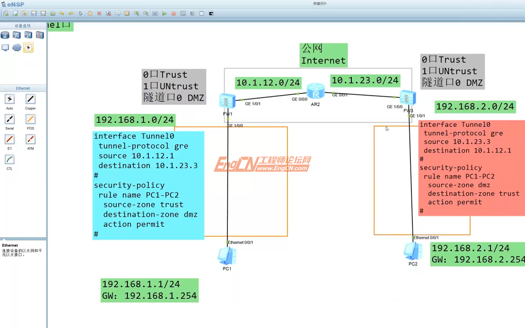Pick the Auto connection cable
The width and height of the screenshot is (525, 328).
pyautogui.click(x=9, y=99)
